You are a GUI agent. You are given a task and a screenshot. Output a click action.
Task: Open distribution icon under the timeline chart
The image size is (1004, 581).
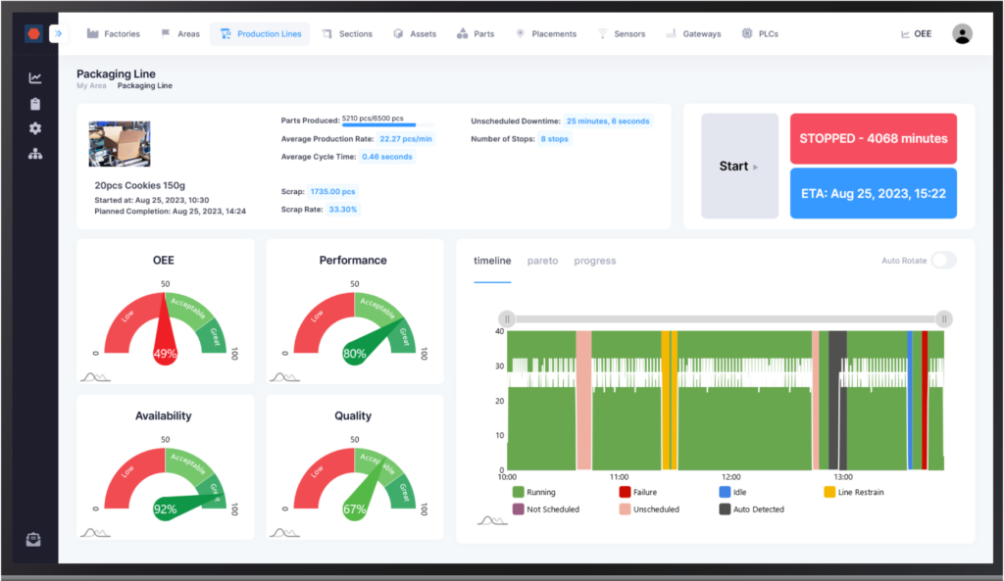[492, 521]
